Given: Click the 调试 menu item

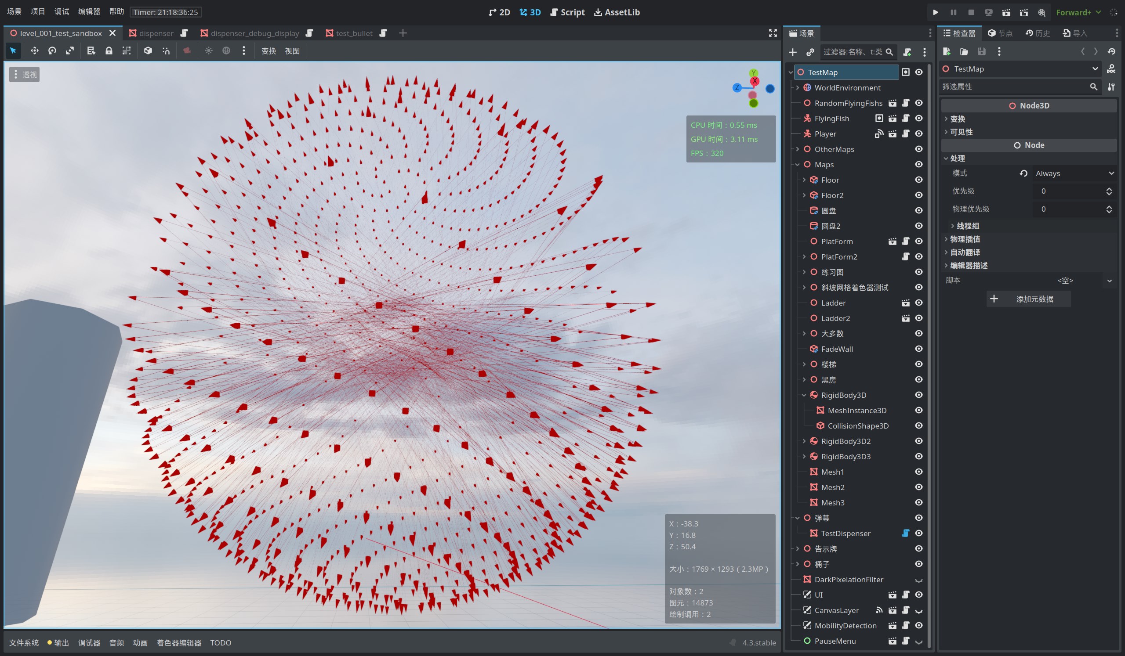Looking at the screenshot, I should coord(62,11).
